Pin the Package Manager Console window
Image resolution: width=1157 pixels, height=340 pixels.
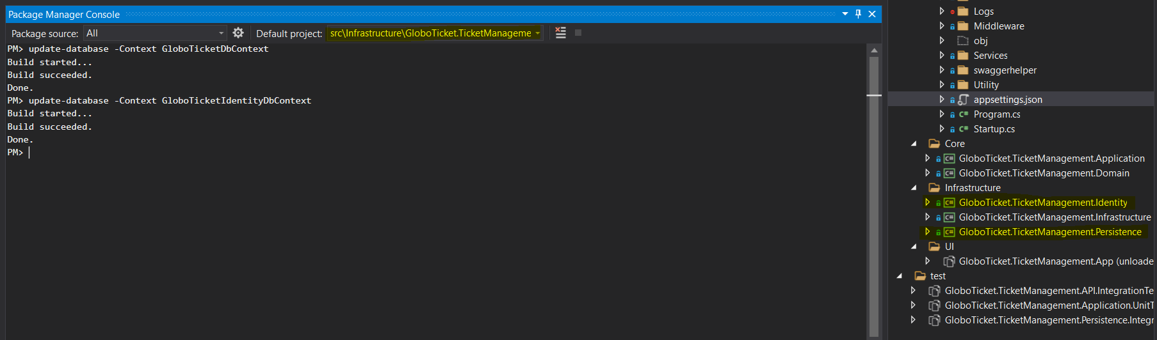(858, 14)
